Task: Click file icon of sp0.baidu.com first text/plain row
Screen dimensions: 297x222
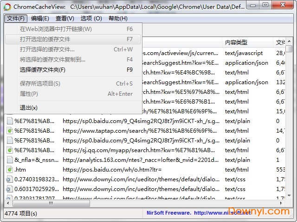Action: [x=10, y=121]
